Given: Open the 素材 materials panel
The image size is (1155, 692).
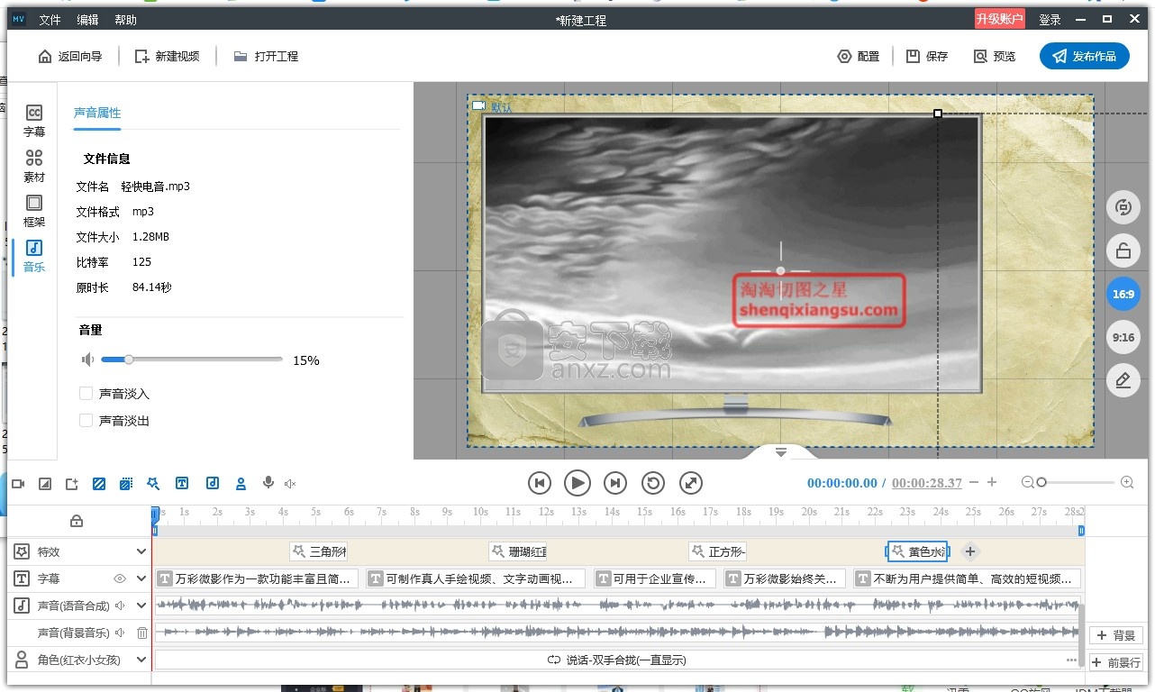Looking at the screenshot, I should point(34,167).
